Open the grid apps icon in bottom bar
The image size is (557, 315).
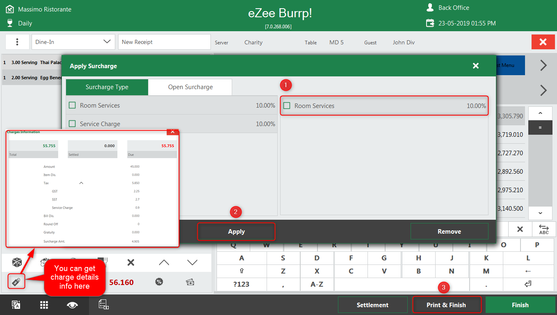(44, 305)
